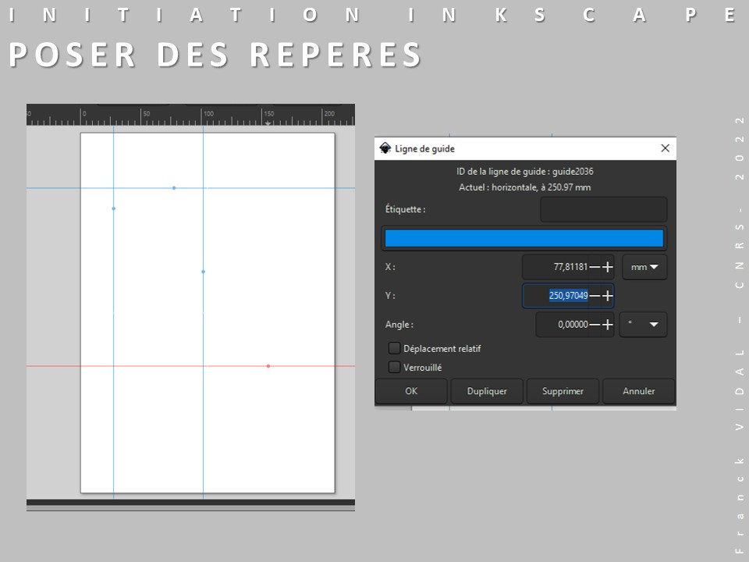Increase Y value with plus button
This screenshot has height=562, width=749.
[608, 296]
